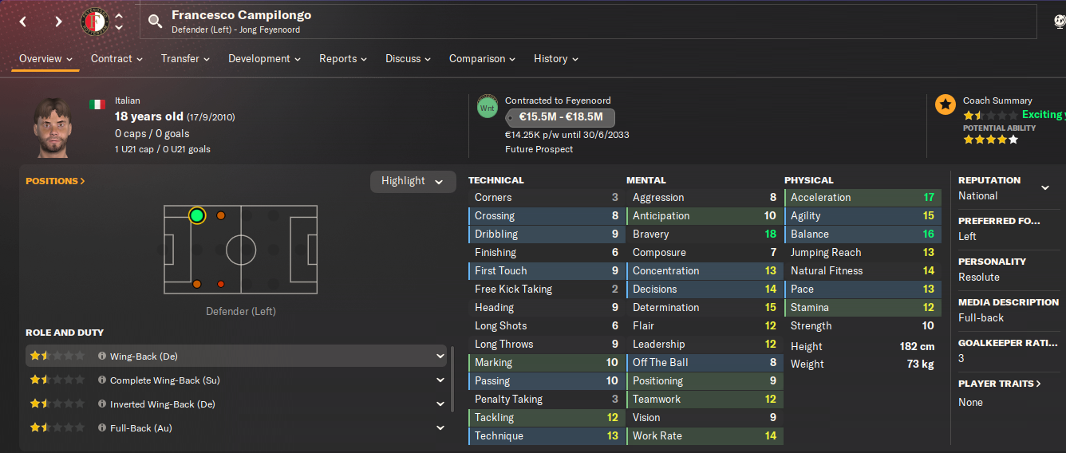
Task: Click the Italian flag icon
Action: [x=97, y=104]
